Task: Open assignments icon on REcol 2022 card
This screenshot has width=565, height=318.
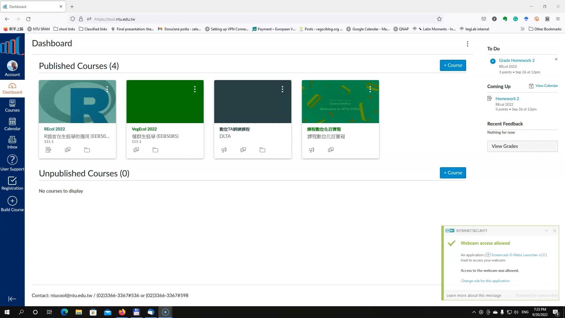Action: click(x=48, y=150)
